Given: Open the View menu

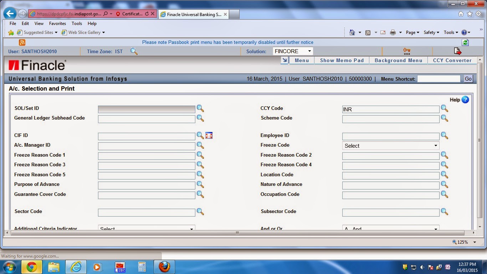Looking at the screenshot, I should pyautogui.click(x=39, y=24).
